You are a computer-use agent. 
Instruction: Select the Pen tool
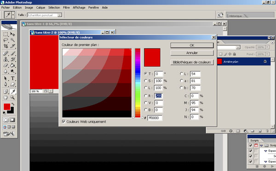coord(6,84)
